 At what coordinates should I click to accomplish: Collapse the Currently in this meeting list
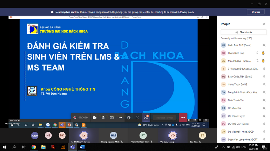[219, 38]
